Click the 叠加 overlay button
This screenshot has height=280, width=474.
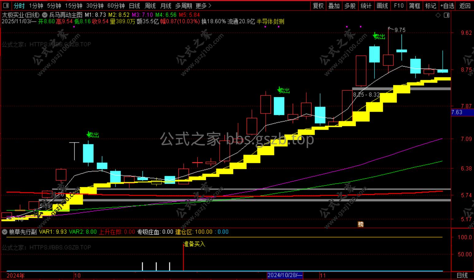[x=334, y=6]
